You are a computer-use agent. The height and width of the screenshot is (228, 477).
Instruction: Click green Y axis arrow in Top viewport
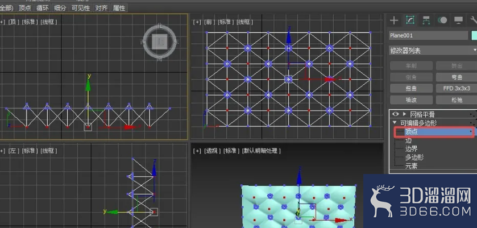[88, 85]
